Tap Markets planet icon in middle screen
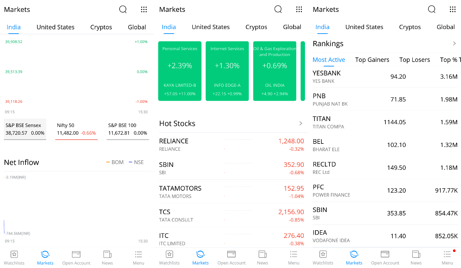 click(x=200, y=254)
